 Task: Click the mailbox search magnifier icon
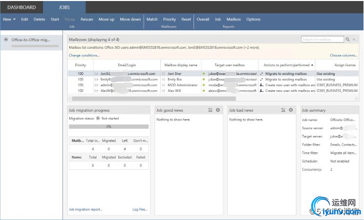coord(348,39)
